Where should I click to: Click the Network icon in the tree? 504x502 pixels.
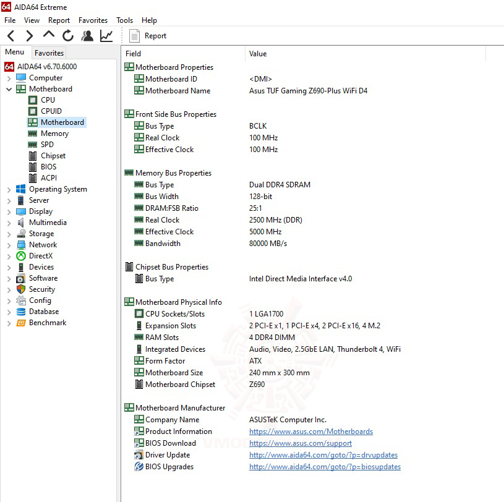(21, 245)
